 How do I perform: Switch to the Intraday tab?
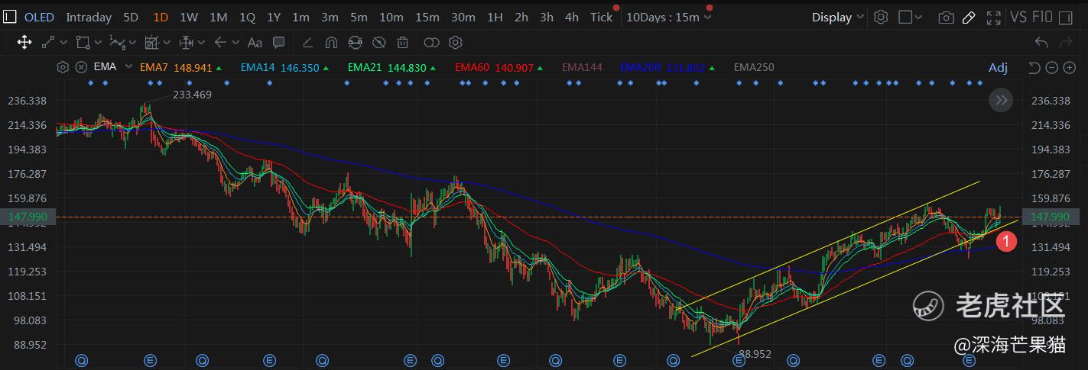89,17
